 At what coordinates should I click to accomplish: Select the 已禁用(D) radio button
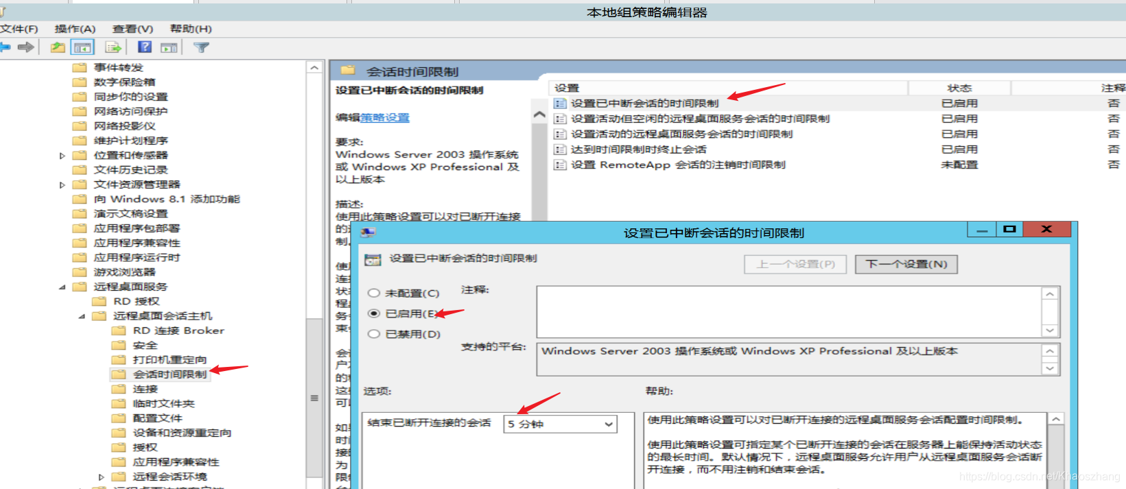pyautogui.click(x=374, y=334)
